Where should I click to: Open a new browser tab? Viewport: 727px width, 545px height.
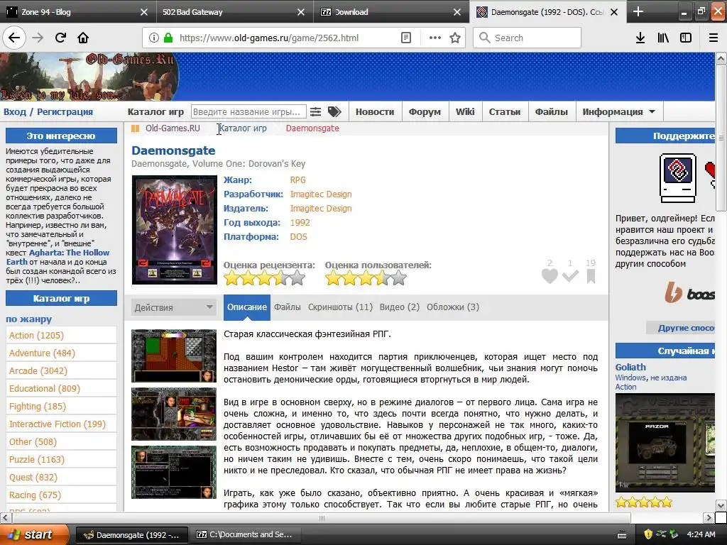pyautogui.click(x=638, y=11)
